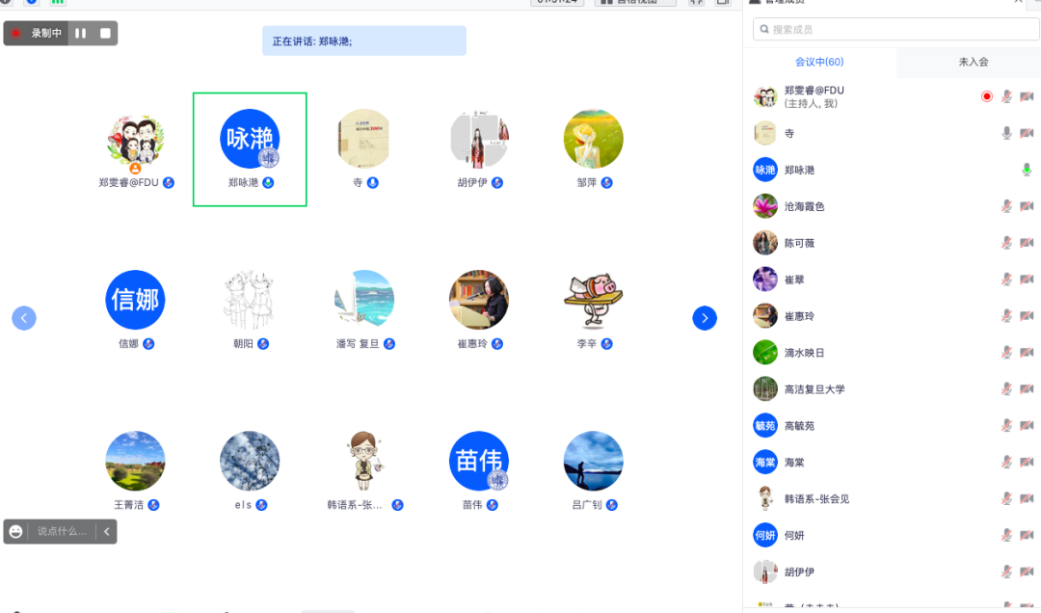The height and width of the screenshot is (613, 1041).
Task: Select the microphone icon beside 陈可薇
Action: click(1008, 242)
